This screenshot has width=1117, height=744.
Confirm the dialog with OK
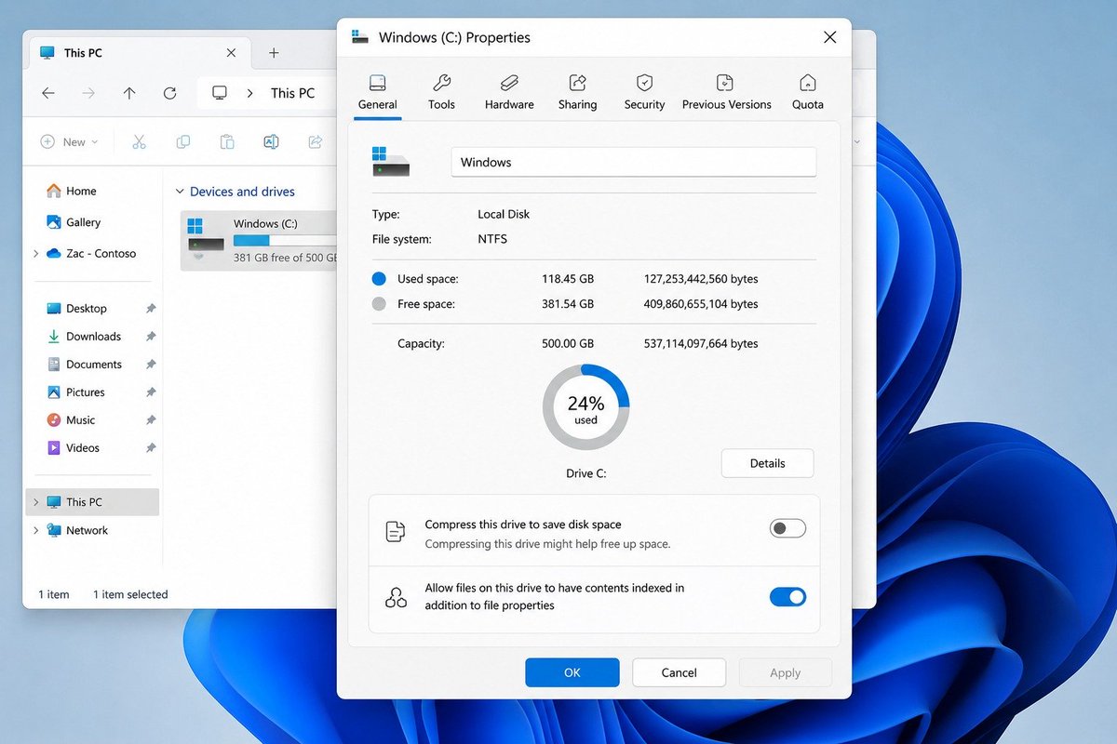coord(572,672)
